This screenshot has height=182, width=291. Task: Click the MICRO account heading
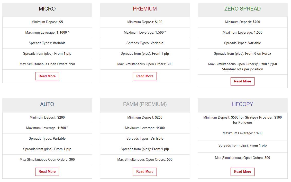[47, 9]
